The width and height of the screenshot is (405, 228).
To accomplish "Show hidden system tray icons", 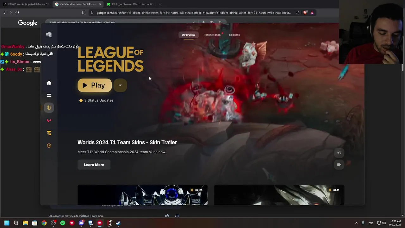I will (356, 223).
